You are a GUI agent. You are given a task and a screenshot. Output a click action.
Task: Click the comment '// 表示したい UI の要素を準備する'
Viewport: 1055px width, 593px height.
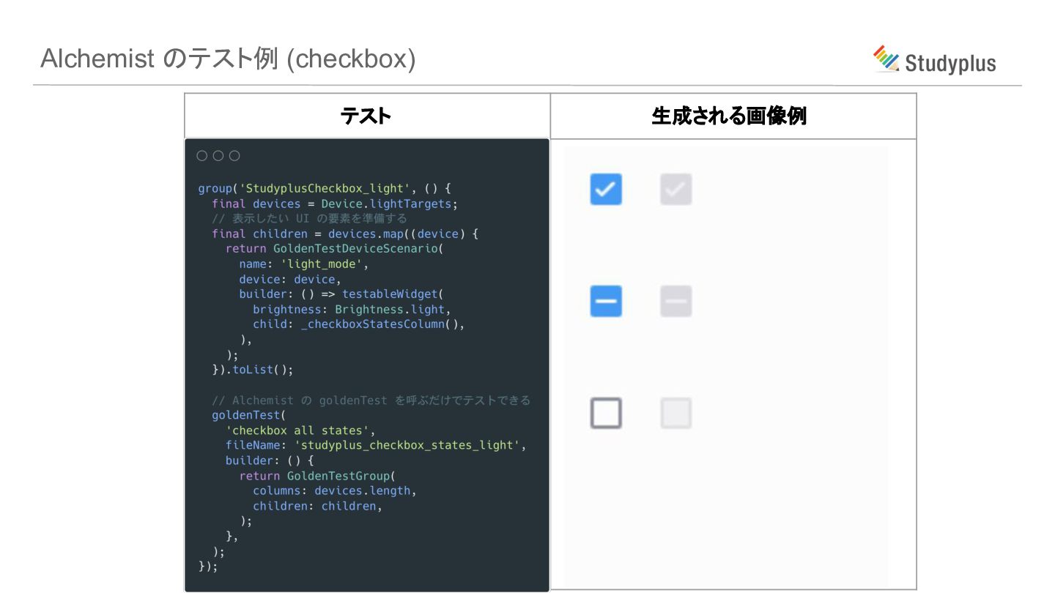click(309, 219)
